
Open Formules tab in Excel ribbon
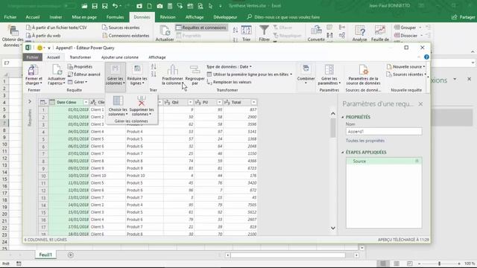[116, 17]
